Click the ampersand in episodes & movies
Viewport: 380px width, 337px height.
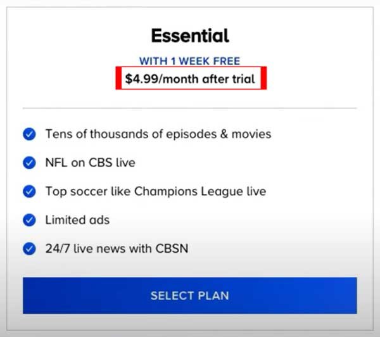coord(224,134)
